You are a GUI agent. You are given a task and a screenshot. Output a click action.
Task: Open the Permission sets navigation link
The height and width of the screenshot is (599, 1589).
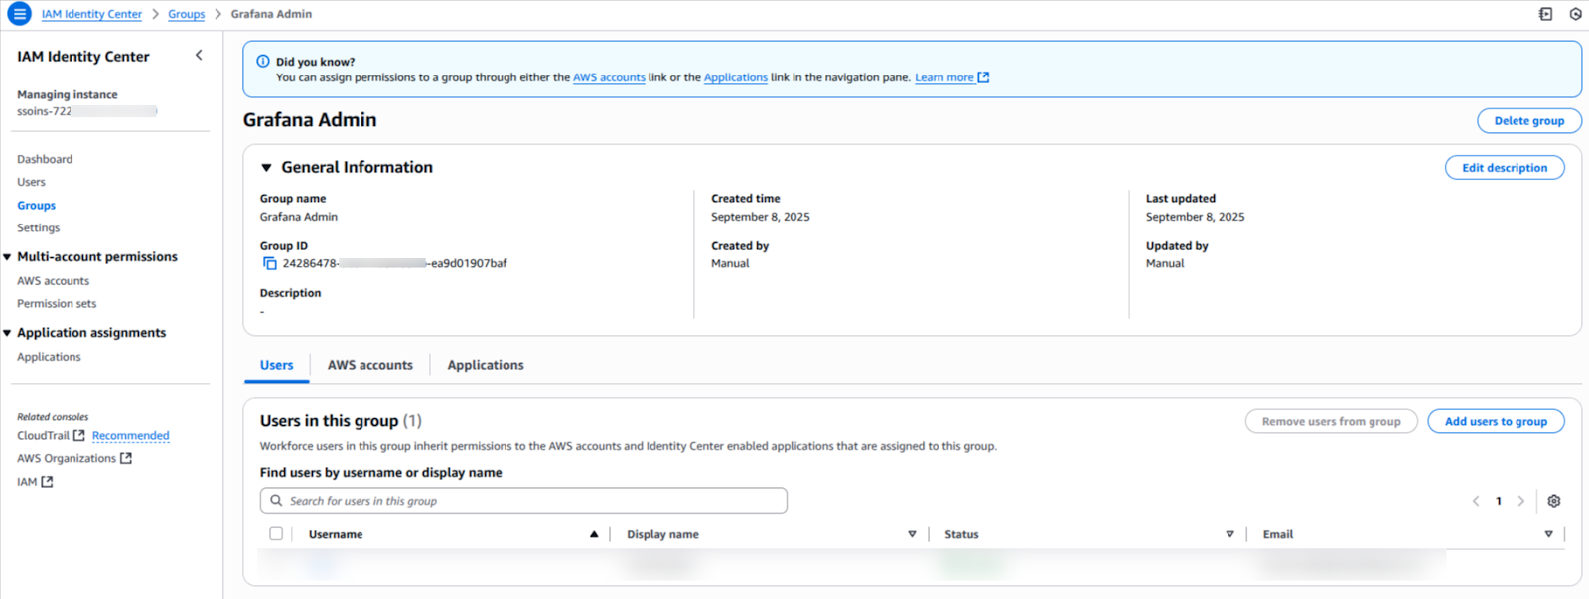57,304
